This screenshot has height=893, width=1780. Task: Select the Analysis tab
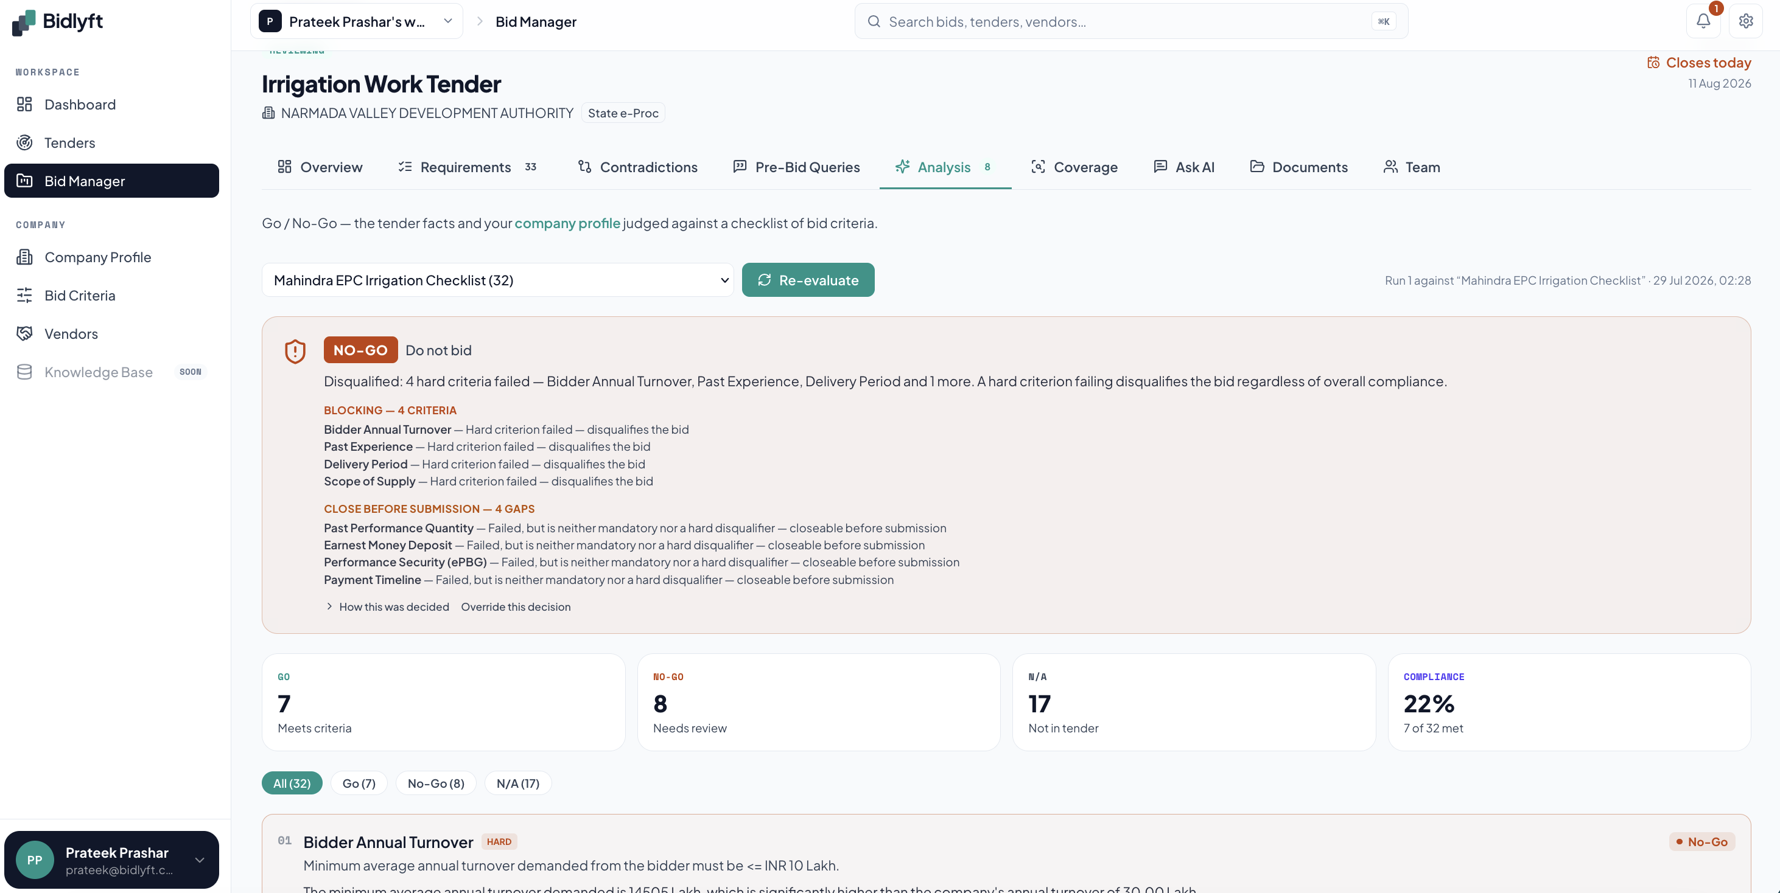pos(945,167)
